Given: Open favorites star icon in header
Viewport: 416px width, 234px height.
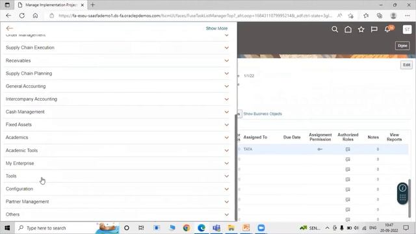Looking at the screenshot, I should coord(361,29).
